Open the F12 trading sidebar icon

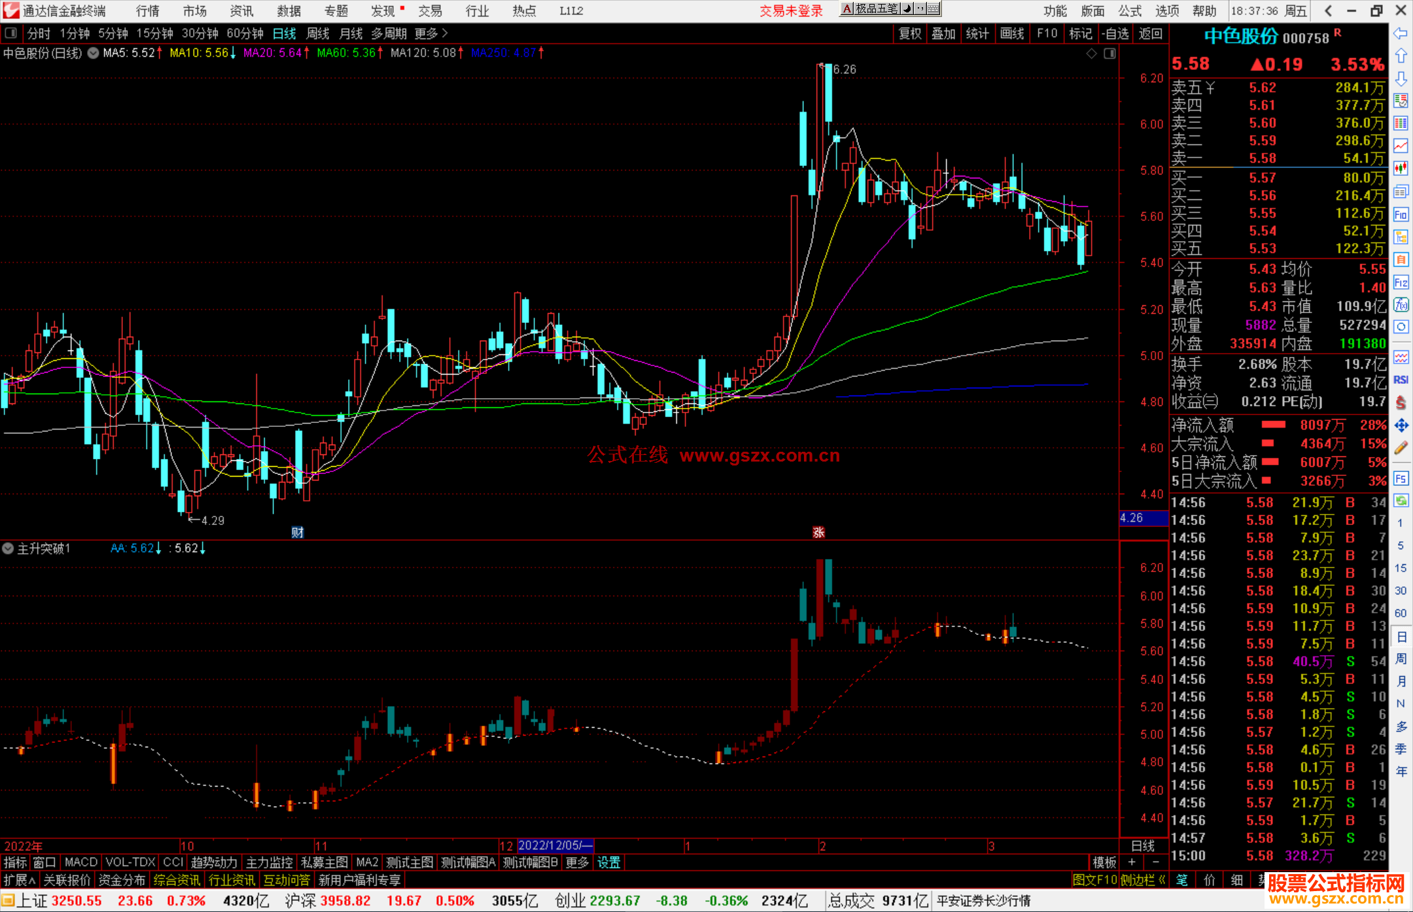click(x=1401, y=282)
